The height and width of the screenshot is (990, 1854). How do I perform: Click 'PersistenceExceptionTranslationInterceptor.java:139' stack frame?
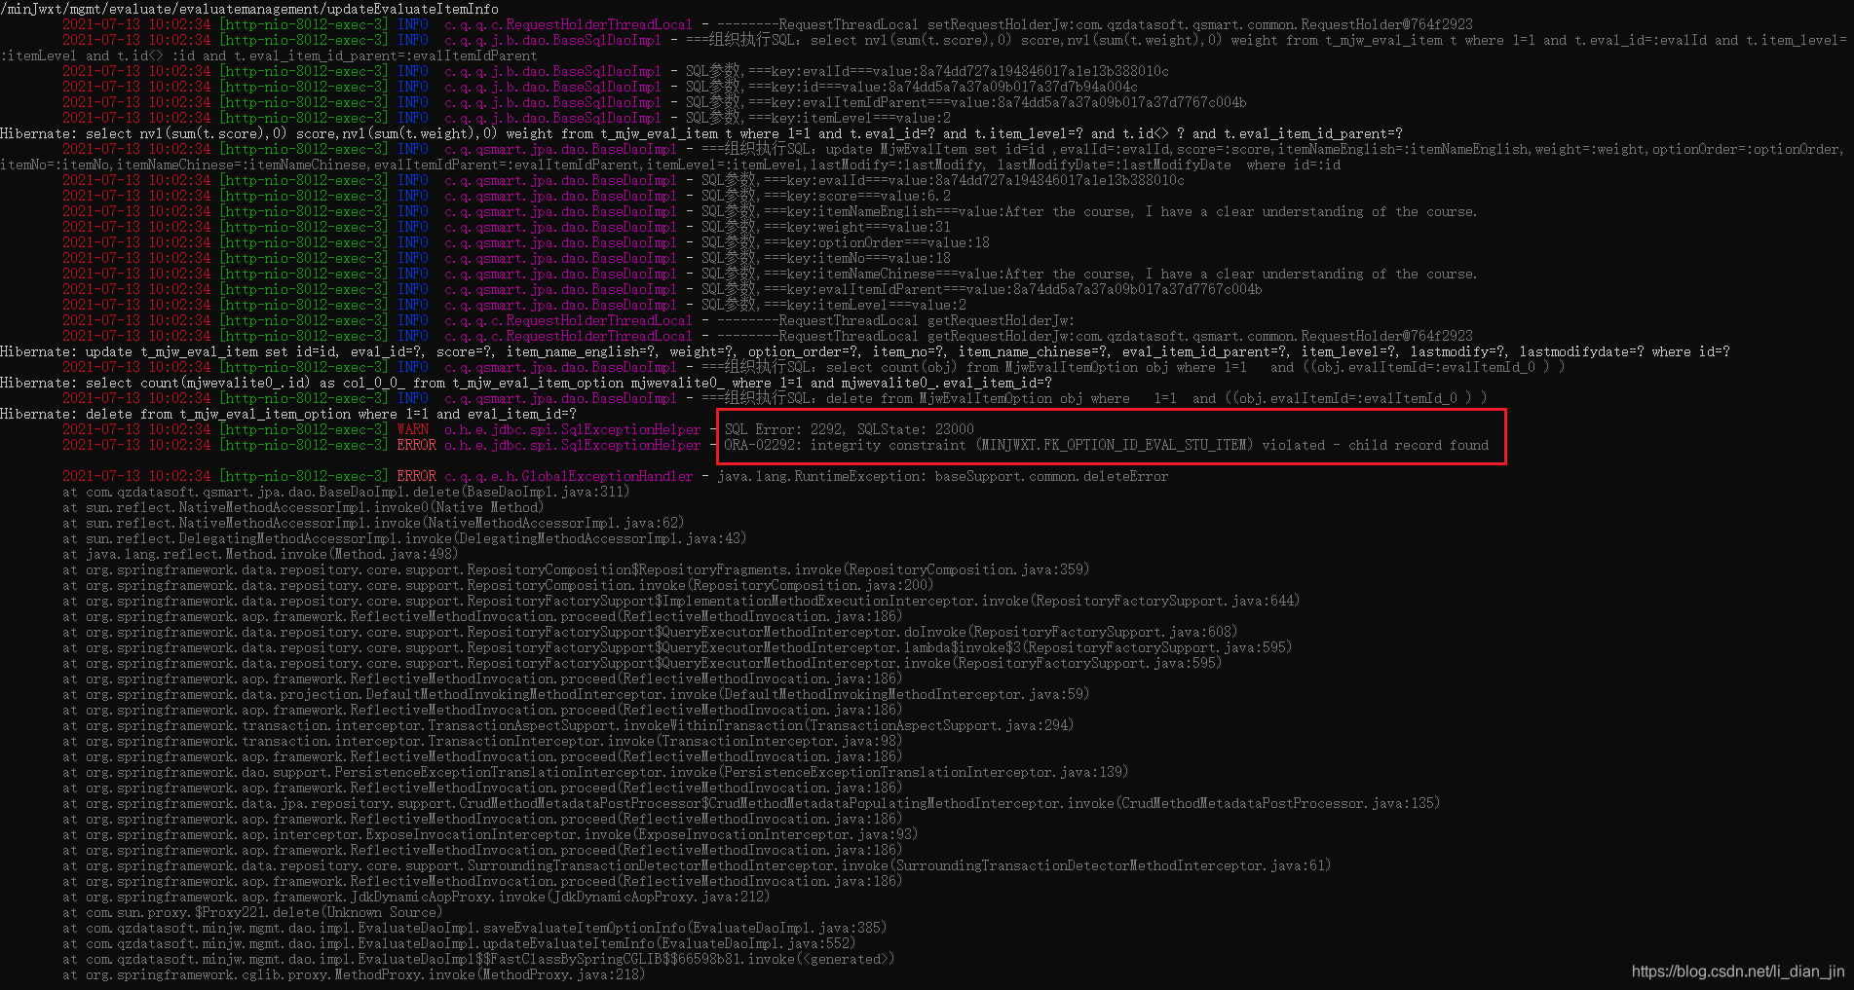[x=595, y=772]
